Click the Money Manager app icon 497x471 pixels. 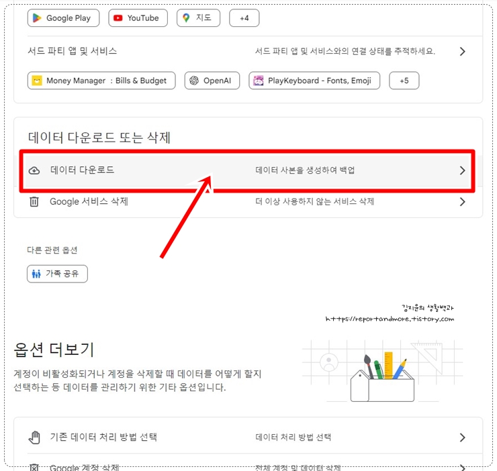pos(37,81)
